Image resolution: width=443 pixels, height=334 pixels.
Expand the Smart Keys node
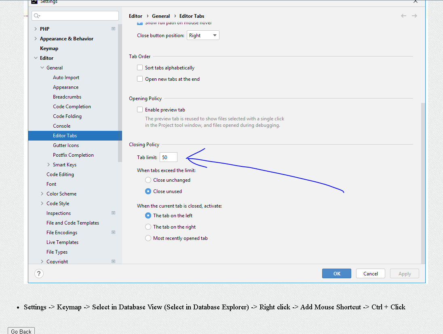(49, 165)
